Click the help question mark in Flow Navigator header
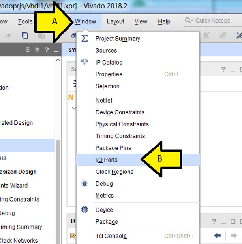 46,50
